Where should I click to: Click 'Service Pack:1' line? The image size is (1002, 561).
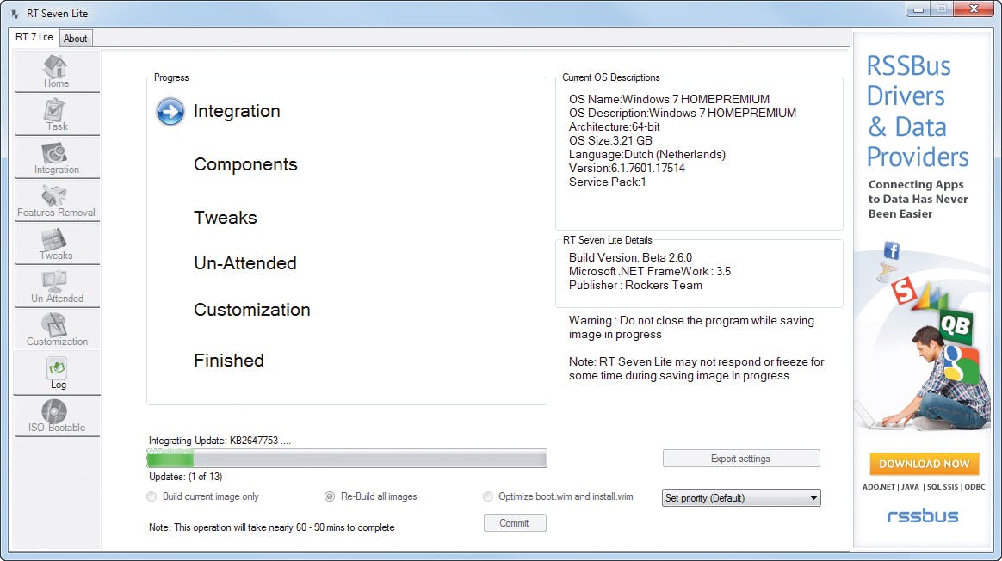(x=607, y=182)
